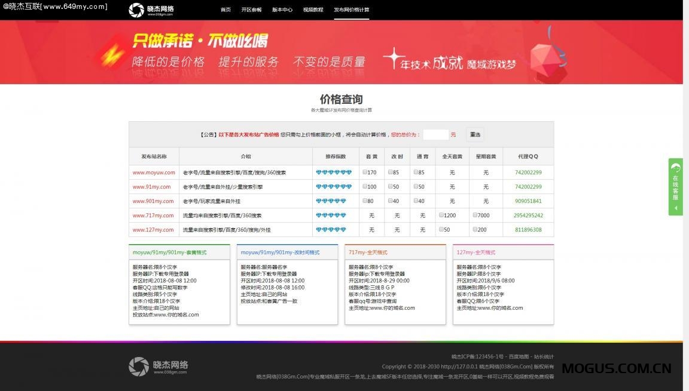Click the diamond rating icons for www.901my.com
Screen dimensions: 689x391
[329, 201]
